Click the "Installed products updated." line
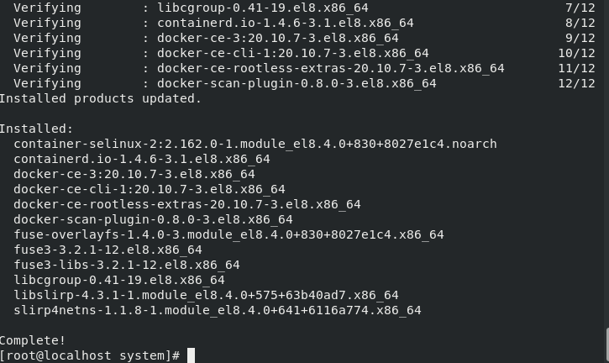 coord(101,98)
